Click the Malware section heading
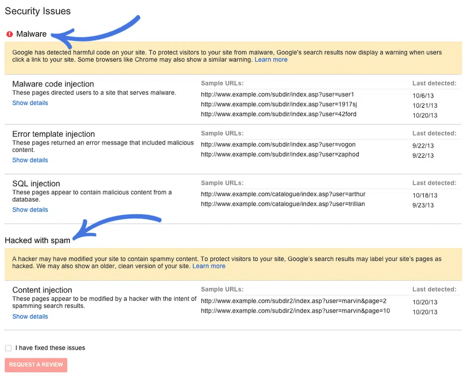Screen dimensions: 464x376 coord(31,34)
